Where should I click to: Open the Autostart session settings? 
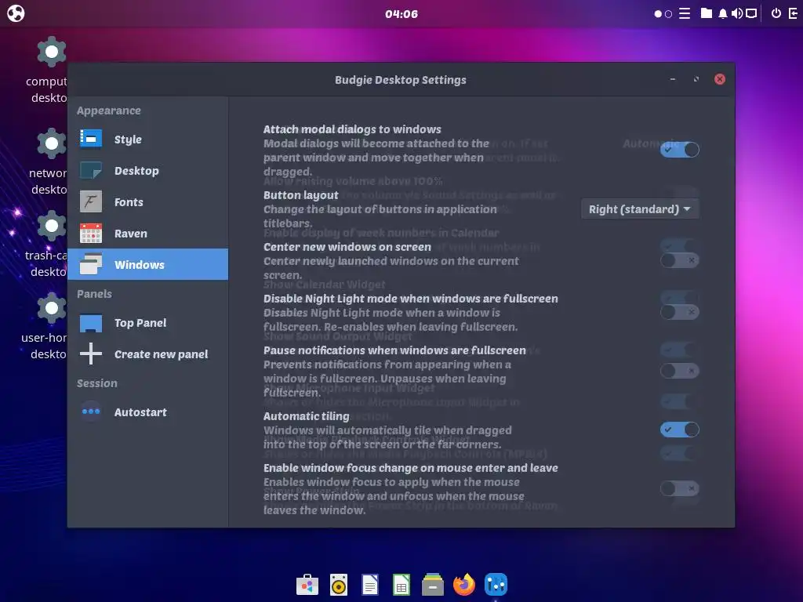tap(147, 412)
